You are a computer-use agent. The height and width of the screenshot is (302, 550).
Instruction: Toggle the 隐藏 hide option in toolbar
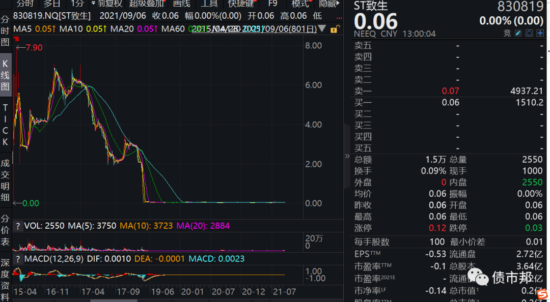click(327, 4)
